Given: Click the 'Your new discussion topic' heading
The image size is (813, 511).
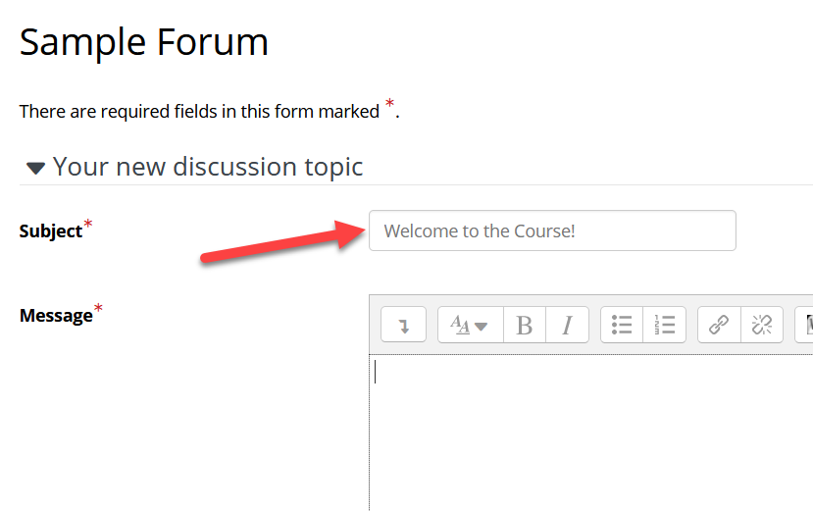Looking at the screenshot, I should click(208, 167).
